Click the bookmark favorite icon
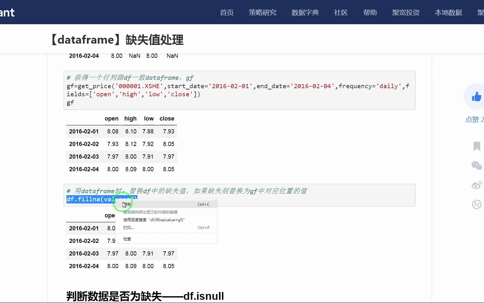Screen dimensions: 484x303 (x=477, y=146)
